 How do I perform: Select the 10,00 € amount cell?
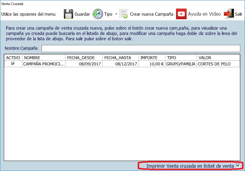pos(152,64)
